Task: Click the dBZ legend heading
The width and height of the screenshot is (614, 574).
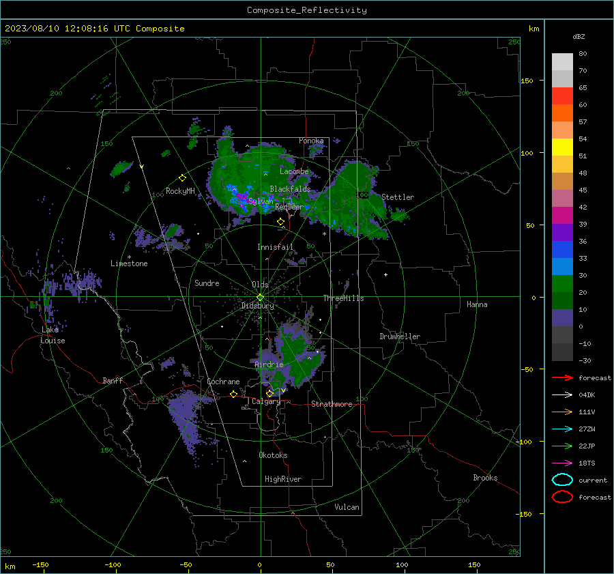Action: 579,36
